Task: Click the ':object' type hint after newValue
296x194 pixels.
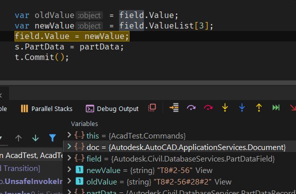Action: tap(89, 26)
